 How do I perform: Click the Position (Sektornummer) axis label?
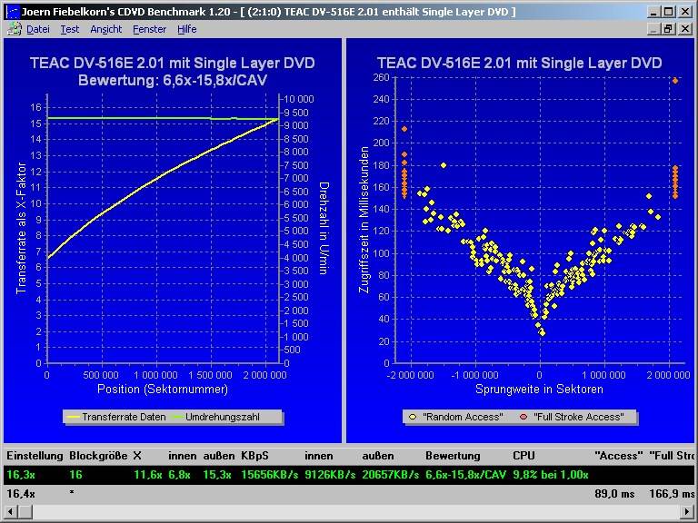[x=163, y=390]
